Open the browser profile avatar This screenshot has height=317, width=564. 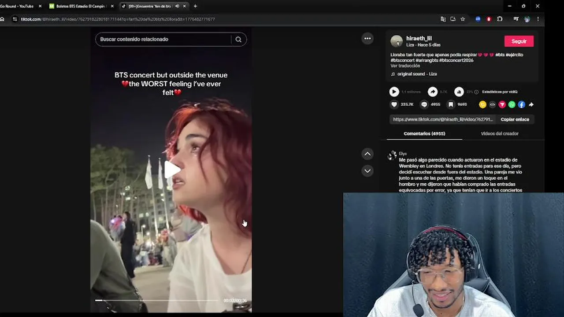click(527, 19)
